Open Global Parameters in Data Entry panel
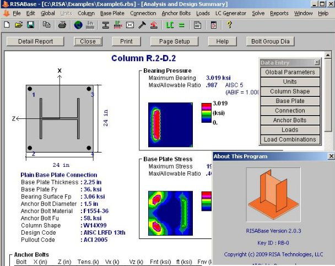Screen dimensions: 335x266 pos(290,72)
